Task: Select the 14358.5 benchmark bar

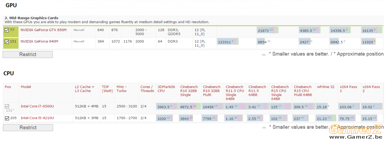Action: 340,30
